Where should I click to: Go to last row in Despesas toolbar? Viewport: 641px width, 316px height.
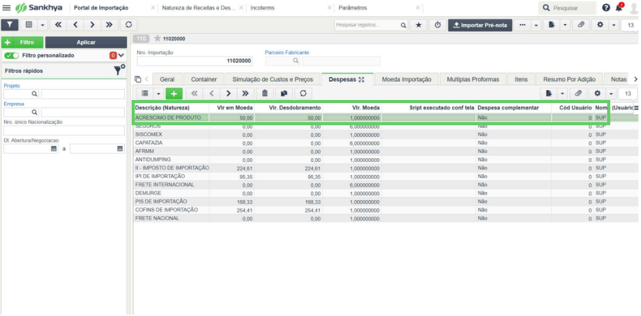[245, 93]
